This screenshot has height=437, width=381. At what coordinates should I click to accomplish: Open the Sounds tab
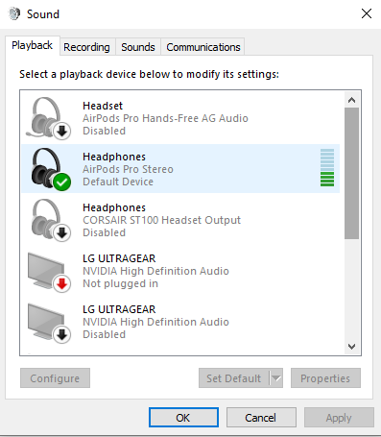click(138, 47)
